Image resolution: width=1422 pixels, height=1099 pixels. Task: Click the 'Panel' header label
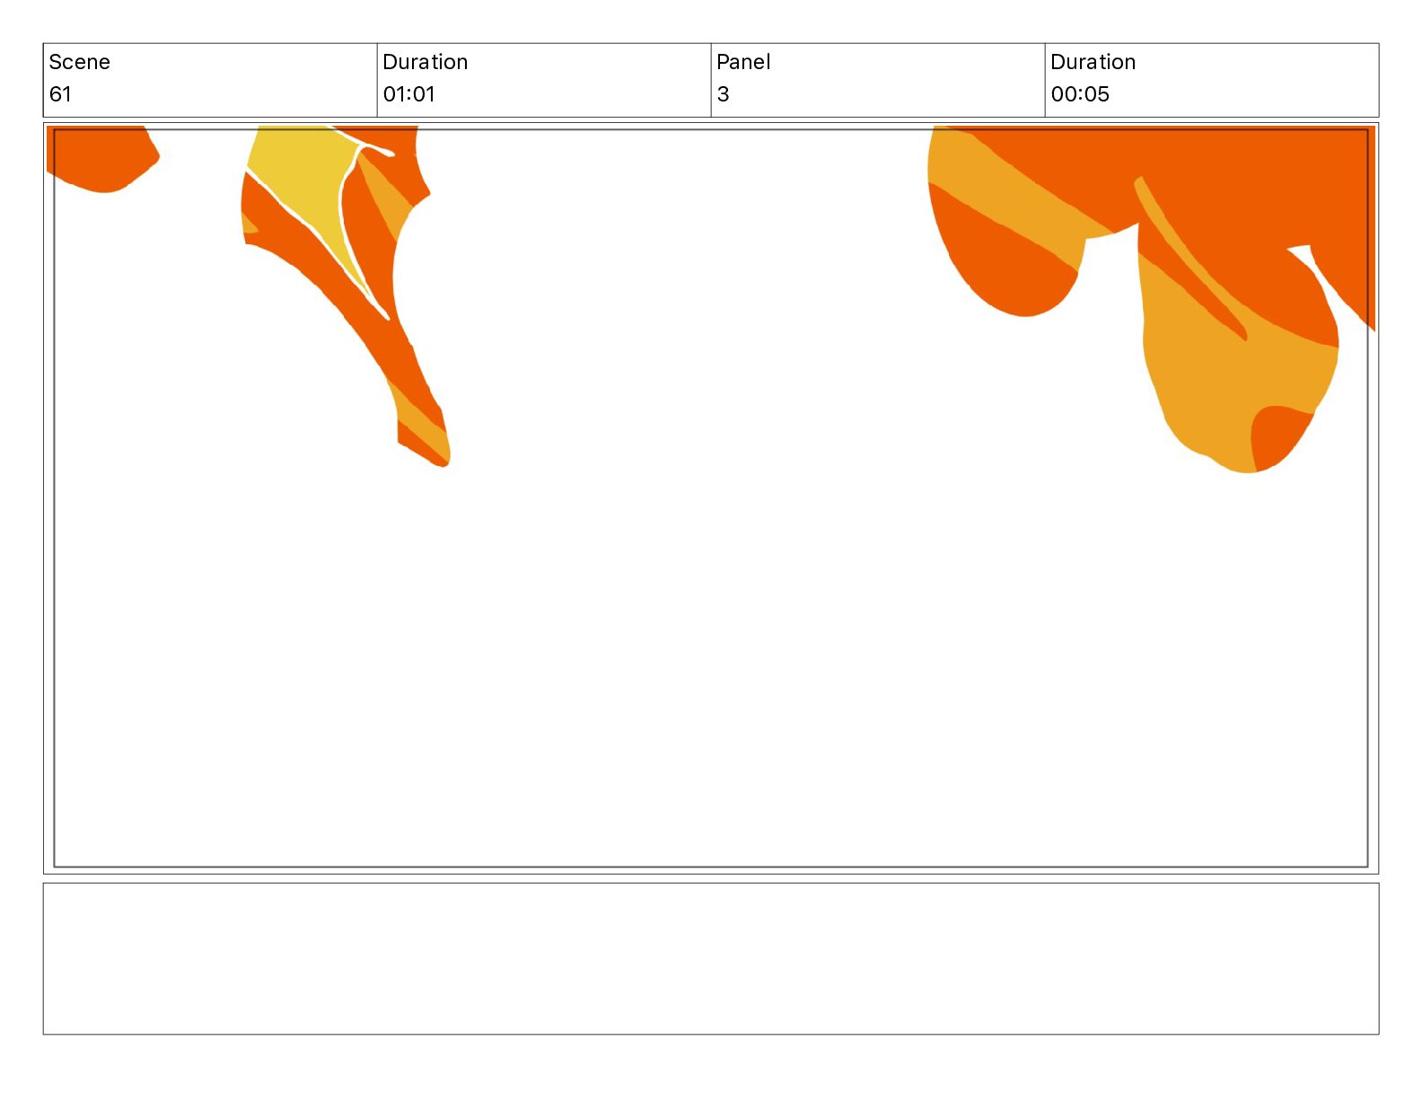743,62
